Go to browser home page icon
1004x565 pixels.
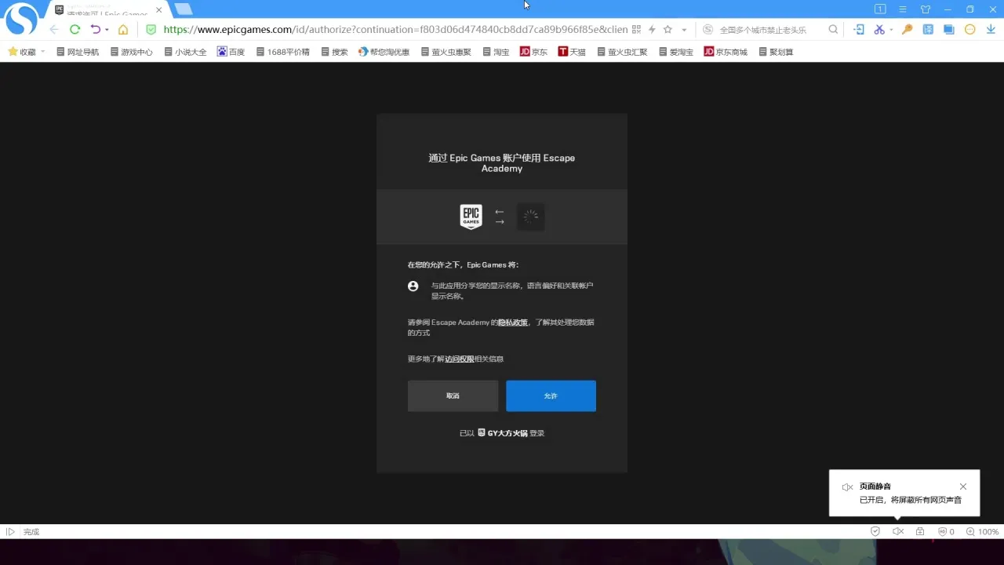[122, 30]
